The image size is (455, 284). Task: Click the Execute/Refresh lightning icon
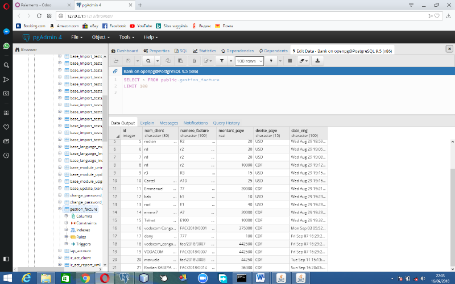point(272,61)
